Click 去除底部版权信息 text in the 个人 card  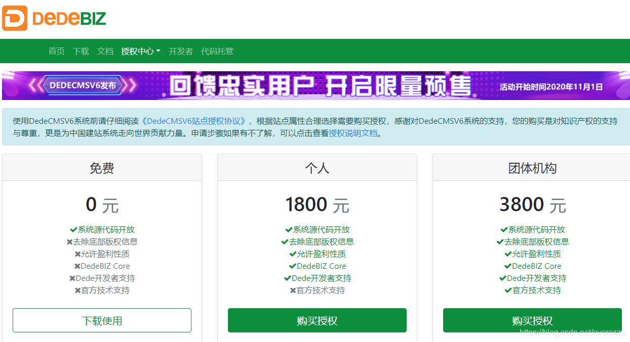[321, 242]
